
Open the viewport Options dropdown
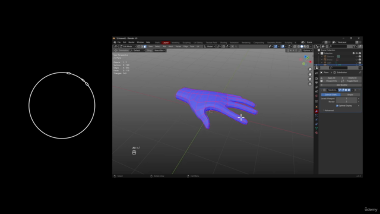(x=308, y=51)
